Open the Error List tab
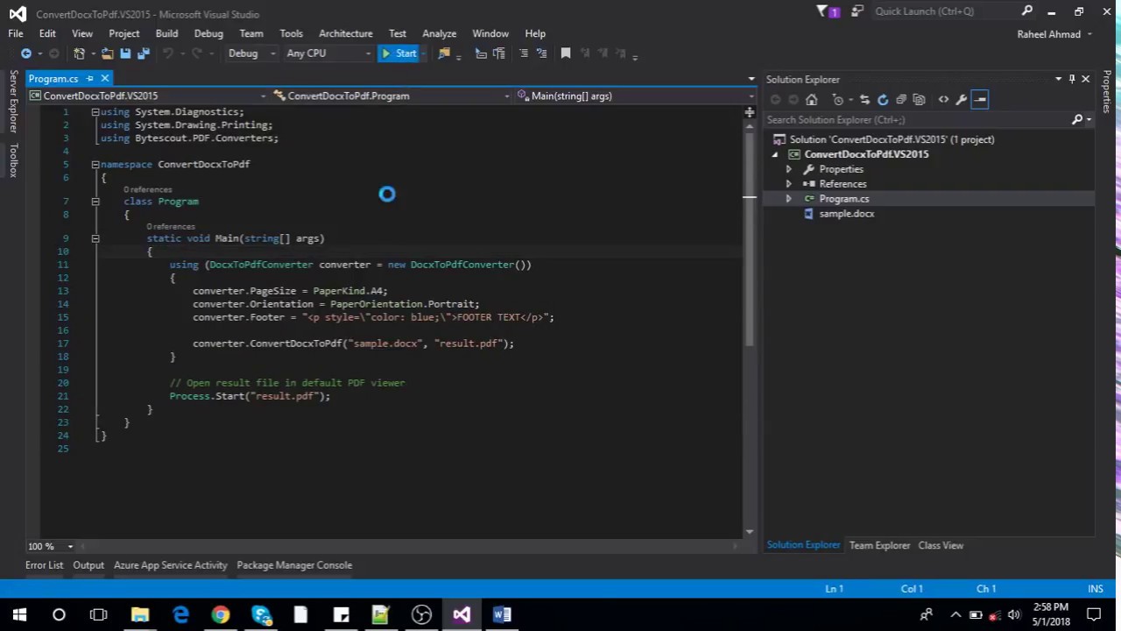Screen dimensions: 1121x631 point(45,565)
